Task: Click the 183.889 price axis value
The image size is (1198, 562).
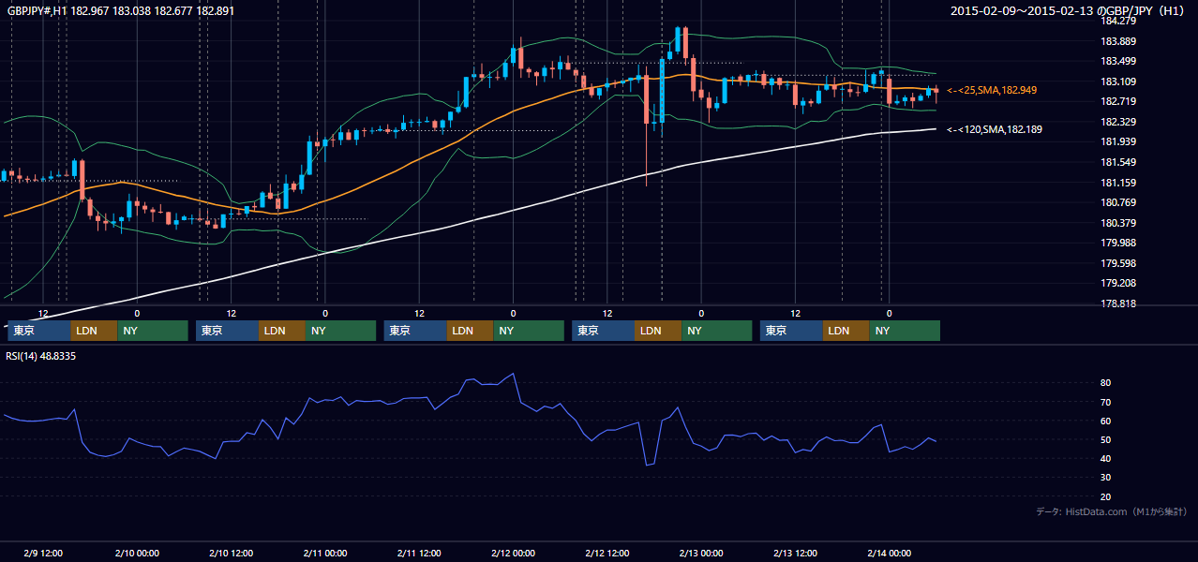Action: point(1117,41)
